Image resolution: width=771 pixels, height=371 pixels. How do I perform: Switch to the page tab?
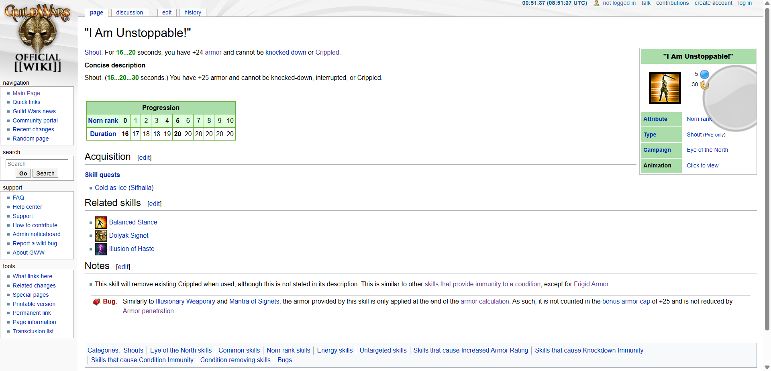tap(96, 13)
